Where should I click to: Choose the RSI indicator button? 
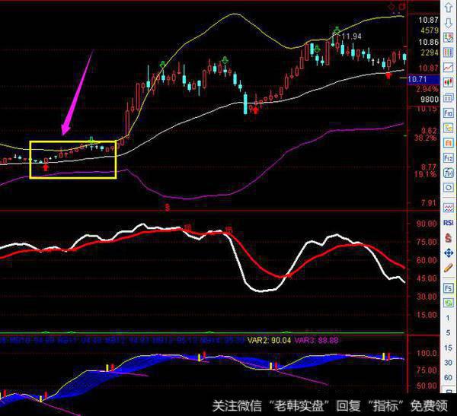pyautogui.click(x=449, y=223)
